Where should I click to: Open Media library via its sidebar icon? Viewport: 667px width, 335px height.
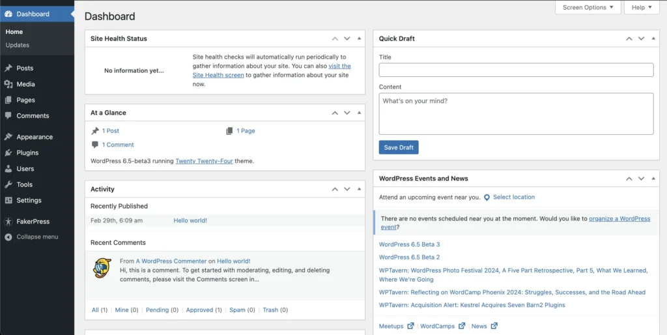click(8, 84)
